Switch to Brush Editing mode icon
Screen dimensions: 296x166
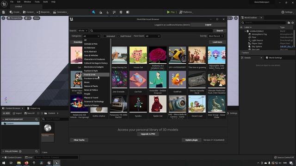(x=128, y=12)
